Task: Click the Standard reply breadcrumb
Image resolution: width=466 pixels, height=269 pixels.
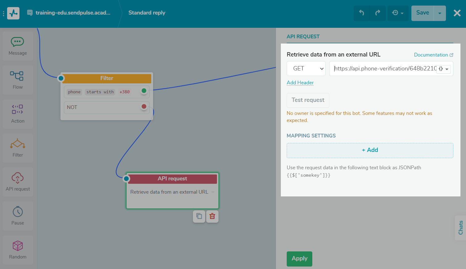Action: pos(147,13)
